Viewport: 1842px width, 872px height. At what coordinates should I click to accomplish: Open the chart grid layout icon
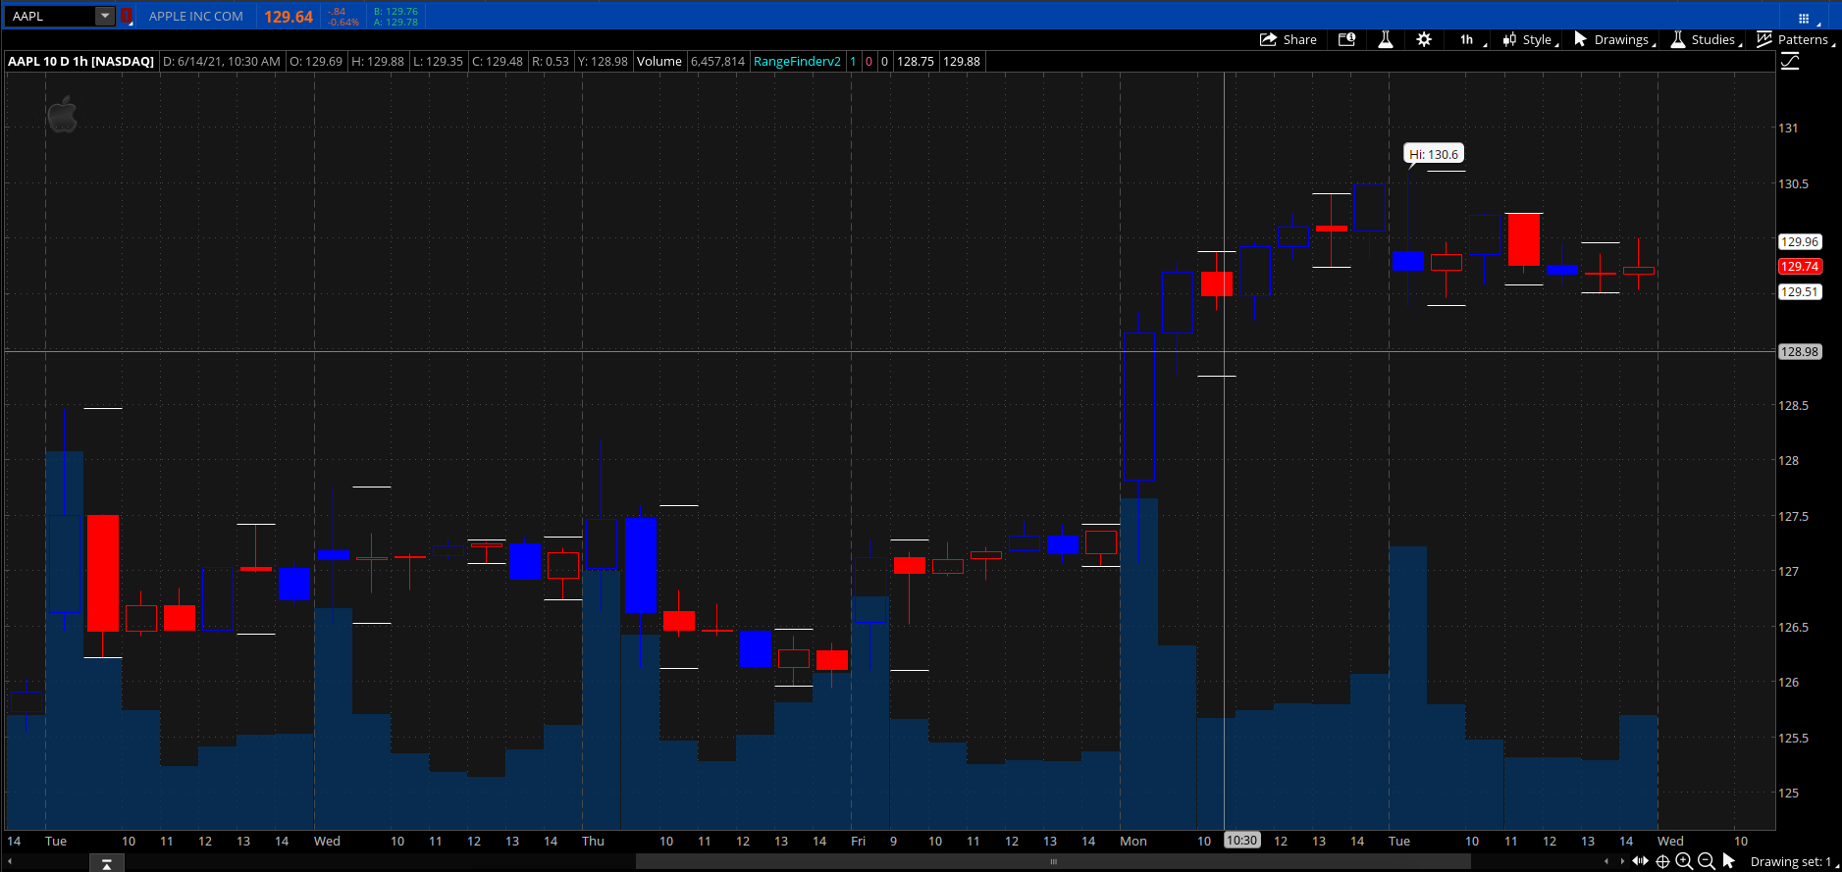(x=1804, y=18)
